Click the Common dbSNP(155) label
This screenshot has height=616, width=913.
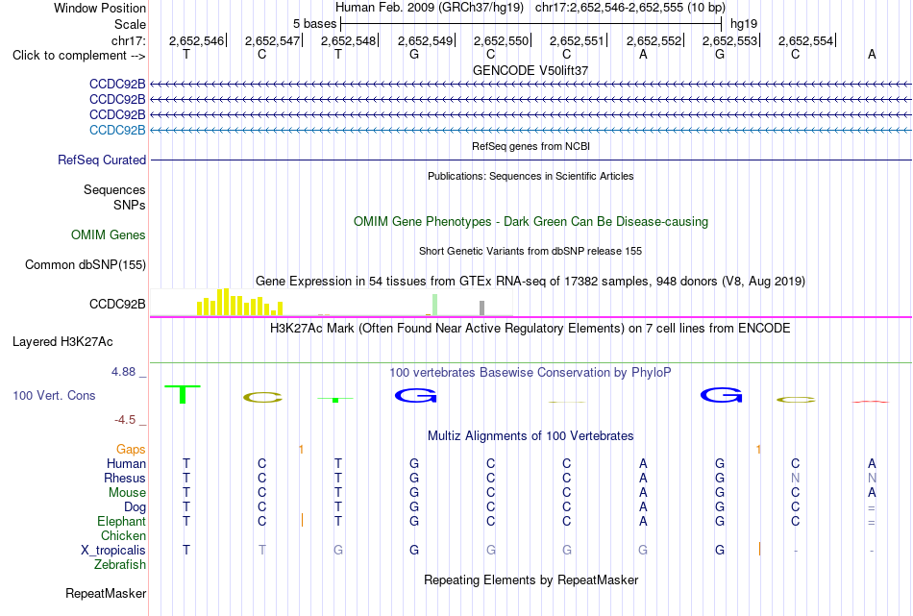click(x=86, y=265)
